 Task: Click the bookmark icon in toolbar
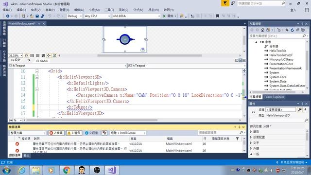(217, 16)
